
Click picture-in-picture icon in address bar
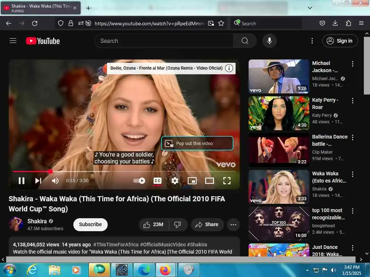211,23
